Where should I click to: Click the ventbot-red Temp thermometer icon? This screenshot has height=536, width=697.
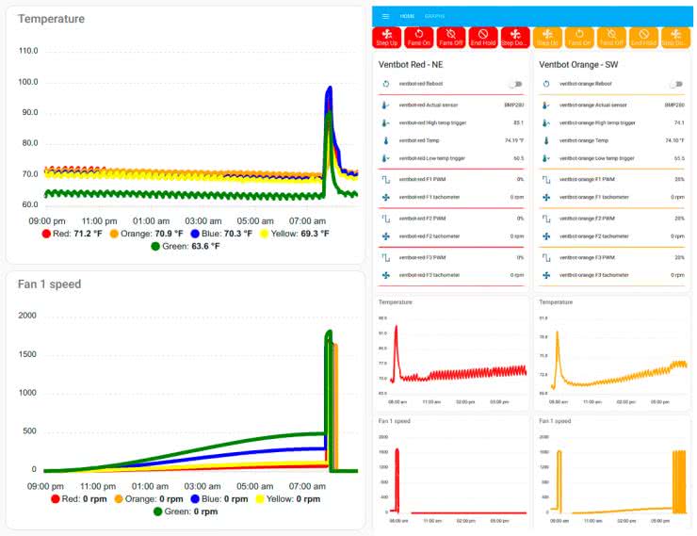tap(385, 140)
